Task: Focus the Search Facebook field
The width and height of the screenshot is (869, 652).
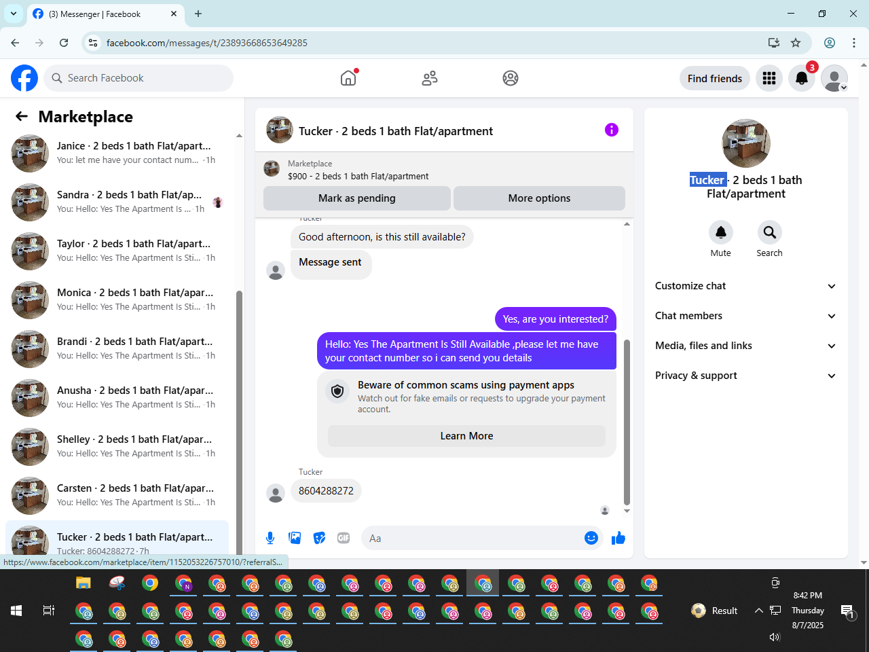Action: pos(138,78)
